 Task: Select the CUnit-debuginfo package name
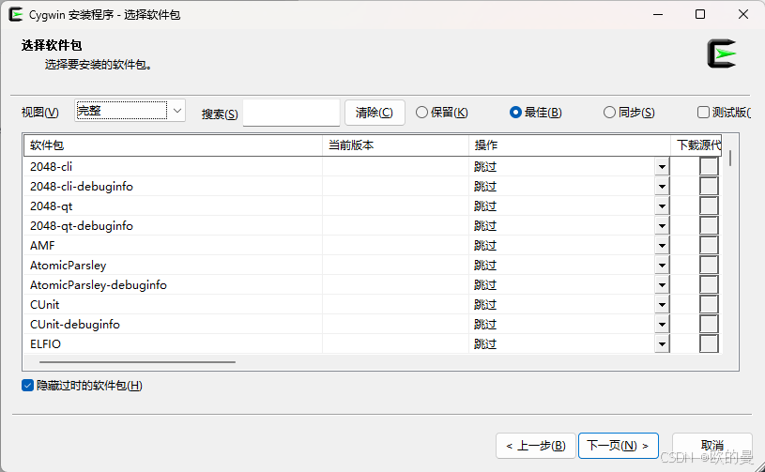[75, 325]
